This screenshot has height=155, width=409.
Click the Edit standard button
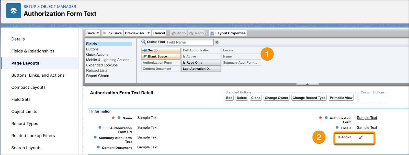(229, 98)
